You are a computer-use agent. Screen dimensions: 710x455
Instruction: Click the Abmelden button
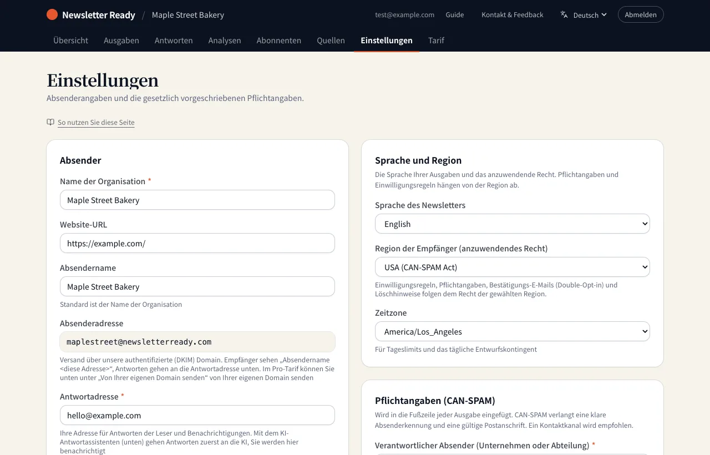[x=641, y=14]
